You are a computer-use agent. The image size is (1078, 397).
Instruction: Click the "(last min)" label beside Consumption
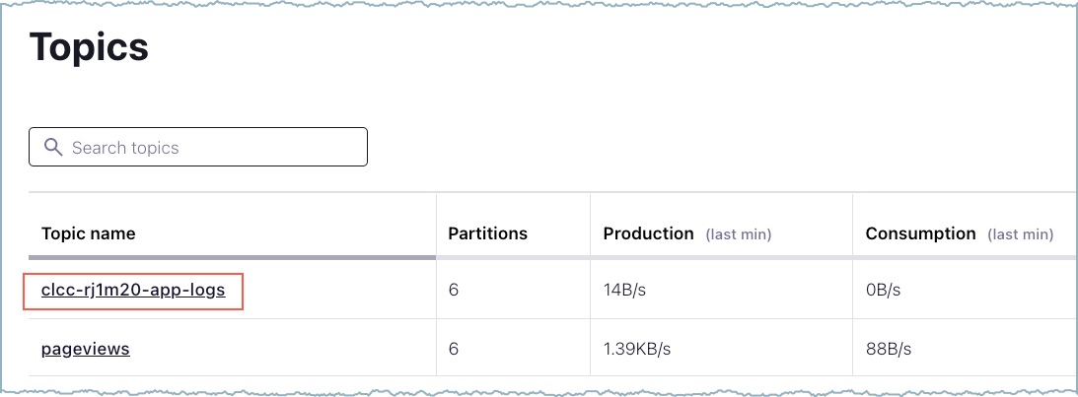click(x=1020, y=234)
